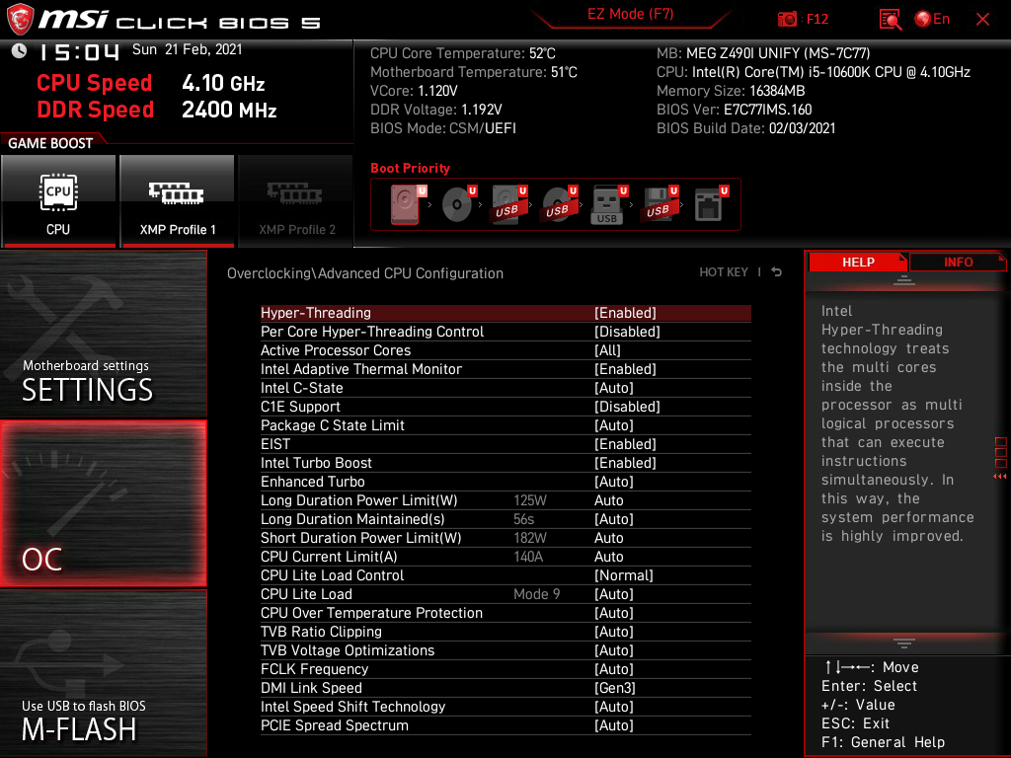Select the USB key boot device
Viewport: 1011px width, 758px height.
(608, 205)
